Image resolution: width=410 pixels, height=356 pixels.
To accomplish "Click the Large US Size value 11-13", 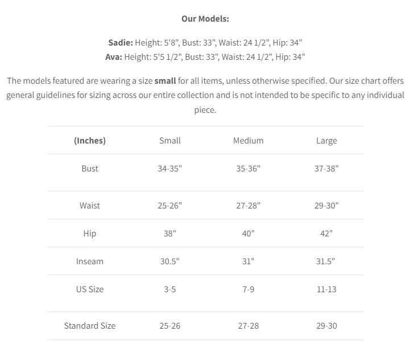I will (x=326, y=289).
